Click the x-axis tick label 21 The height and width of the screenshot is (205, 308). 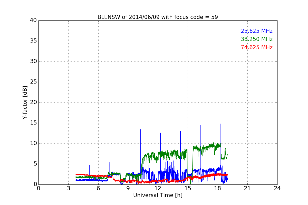click(x=247, y=188)
